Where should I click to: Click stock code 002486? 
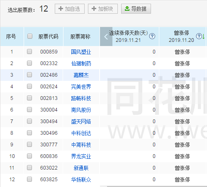point(49,75)
